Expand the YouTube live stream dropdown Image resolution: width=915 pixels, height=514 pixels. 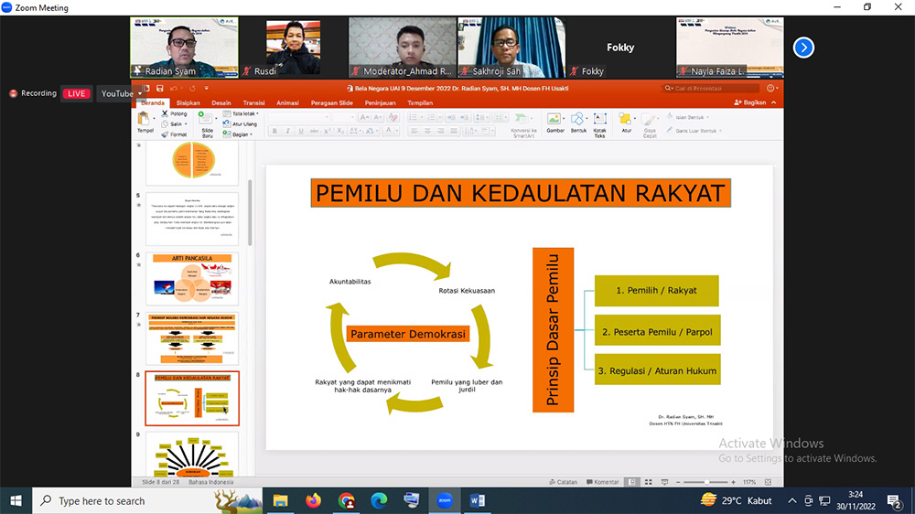pyautogui.click(x=122, y=93)
